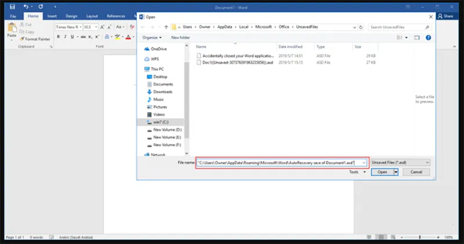Click the Copy command in Clipboard group
Screen dimensions: 464x244
tap(27, 32)
